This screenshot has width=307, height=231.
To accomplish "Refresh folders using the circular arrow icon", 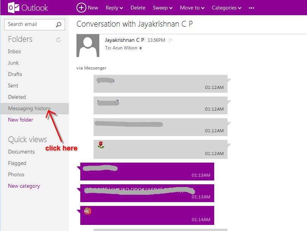I will 59,40.
